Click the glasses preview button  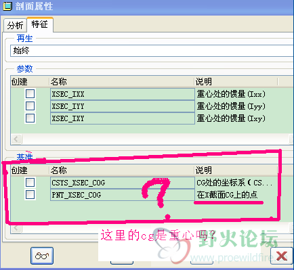(42, 256)
